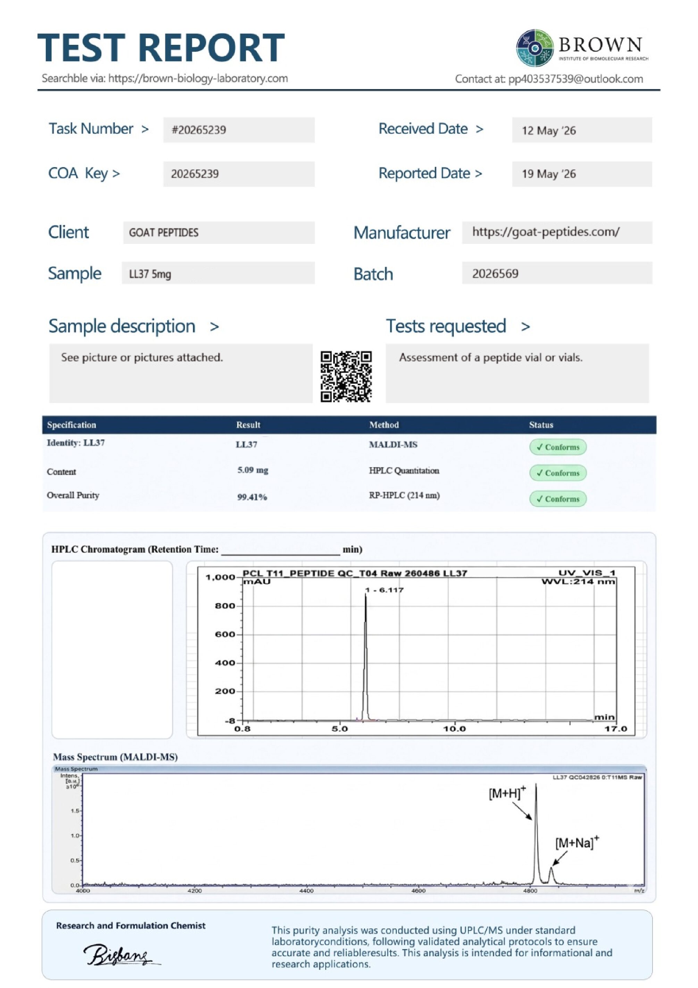This screenshot has width=698, height=988.
Task: Select the Reported Date field 19 May '26
Action: 582,174
